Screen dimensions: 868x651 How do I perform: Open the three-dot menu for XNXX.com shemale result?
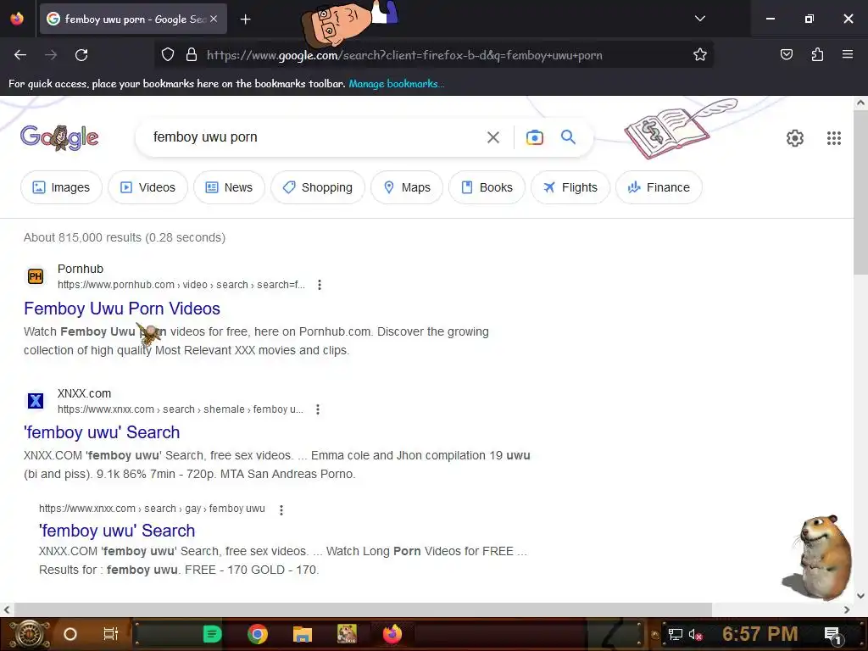point(318,409)
